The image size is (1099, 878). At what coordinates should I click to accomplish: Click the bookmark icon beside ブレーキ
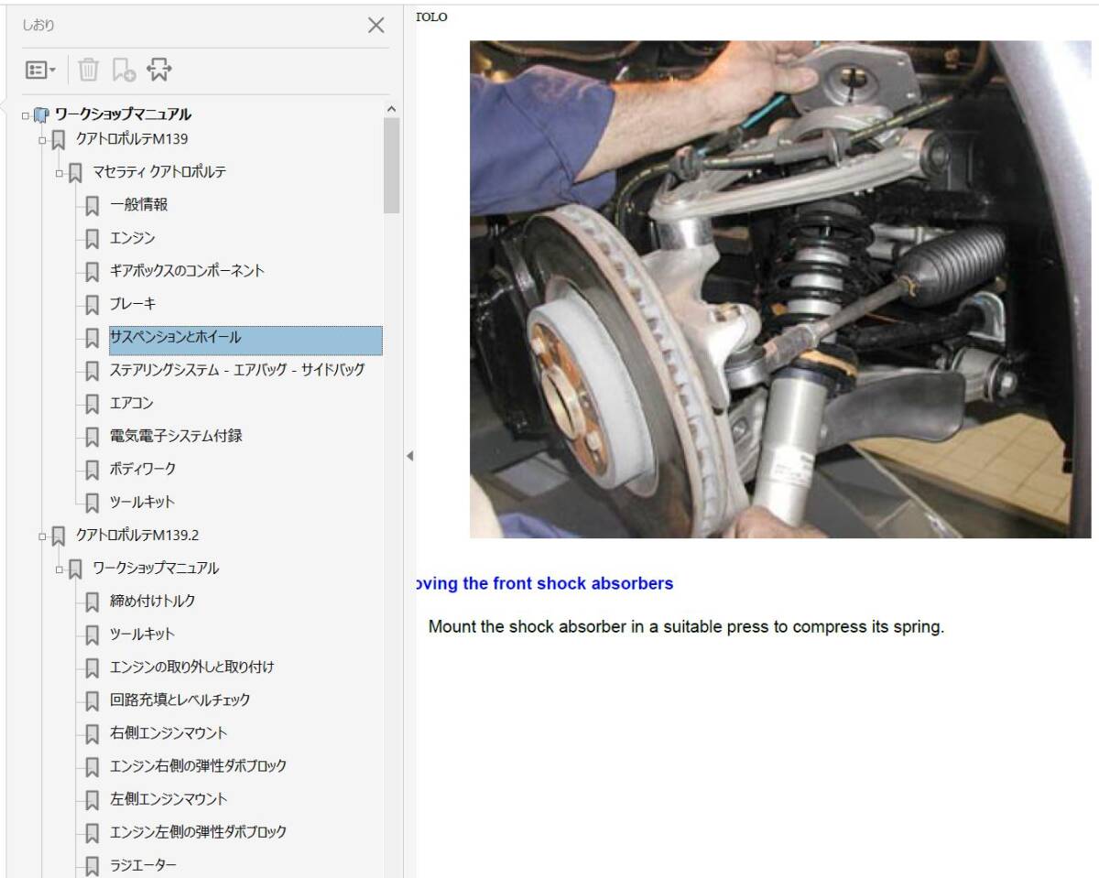click(92, 305)
